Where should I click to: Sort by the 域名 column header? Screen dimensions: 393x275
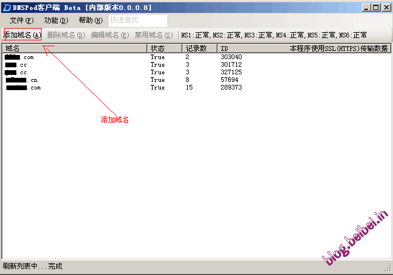click(75, 48)
